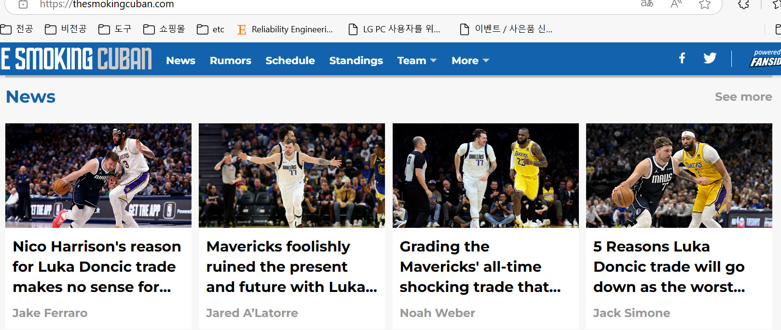Screen dimensions: 781x330
Task: Open article Grading the Mavericks' all-time shocking trade
Action: point(480,266)
